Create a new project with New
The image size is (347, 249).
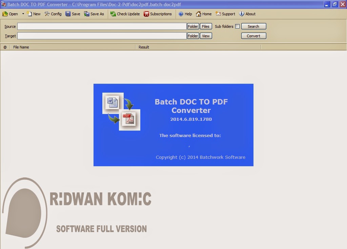(x=34, y=14)
